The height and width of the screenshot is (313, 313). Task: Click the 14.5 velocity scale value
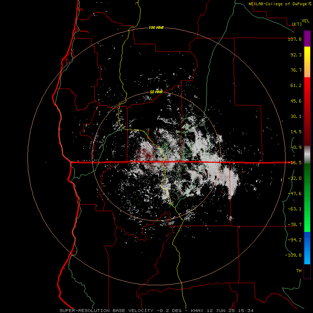296,132
